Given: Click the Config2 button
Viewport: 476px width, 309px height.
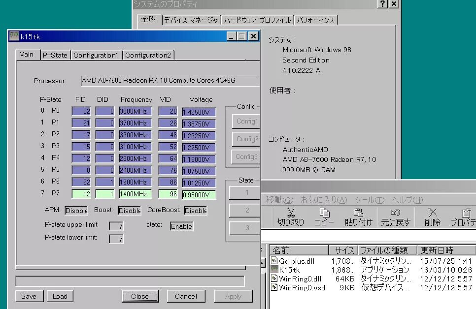Looking at the screenshot, I should (246, 139).
